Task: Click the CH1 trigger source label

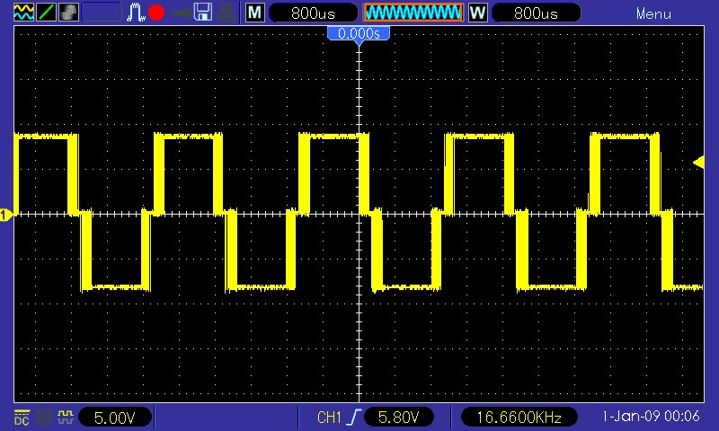Action: point(329,418)
